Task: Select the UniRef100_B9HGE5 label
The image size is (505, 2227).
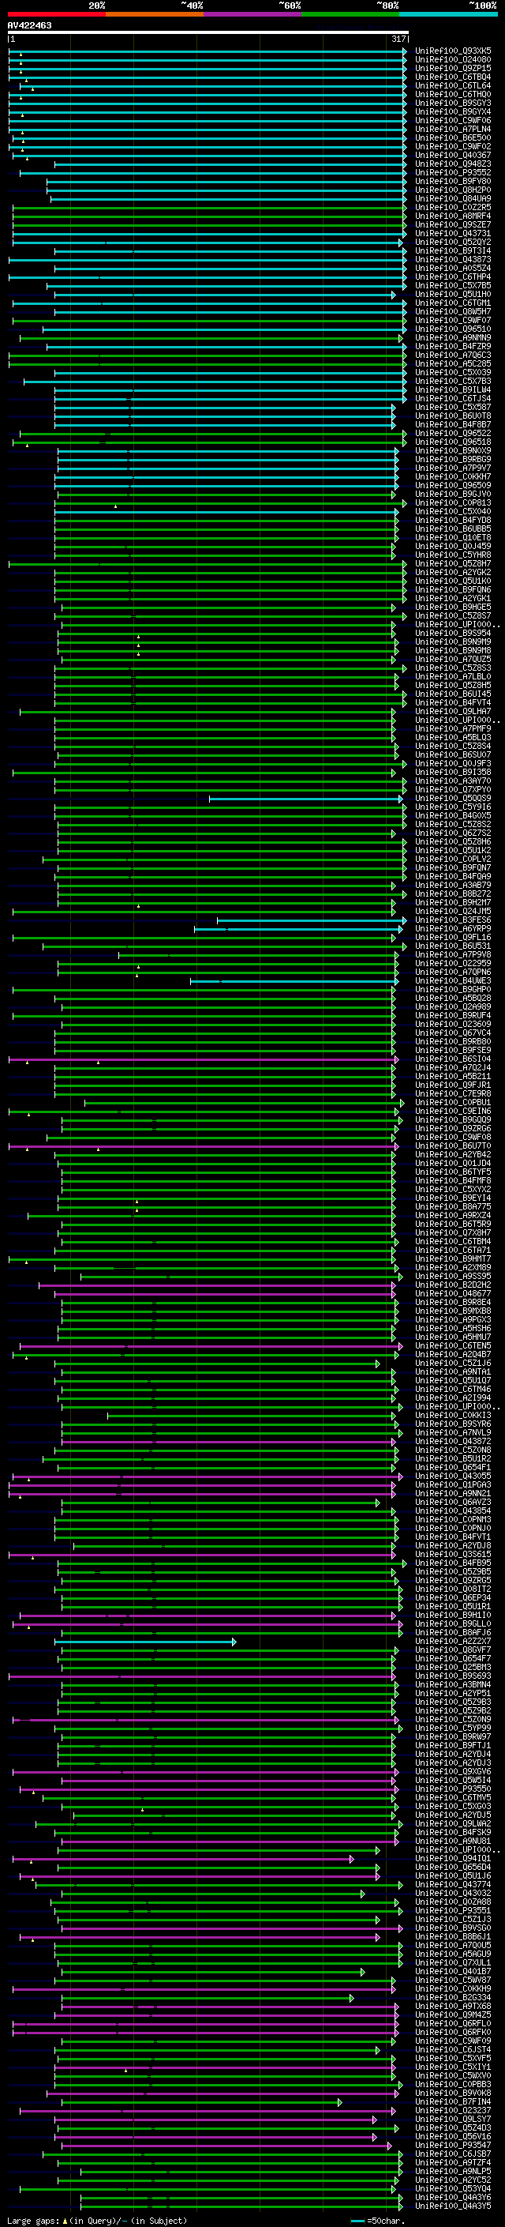Action: coord(453,607)
